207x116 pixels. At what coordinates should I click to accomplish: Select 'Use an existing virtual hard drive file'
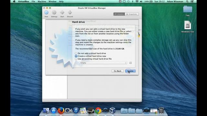tap(93, 59)
